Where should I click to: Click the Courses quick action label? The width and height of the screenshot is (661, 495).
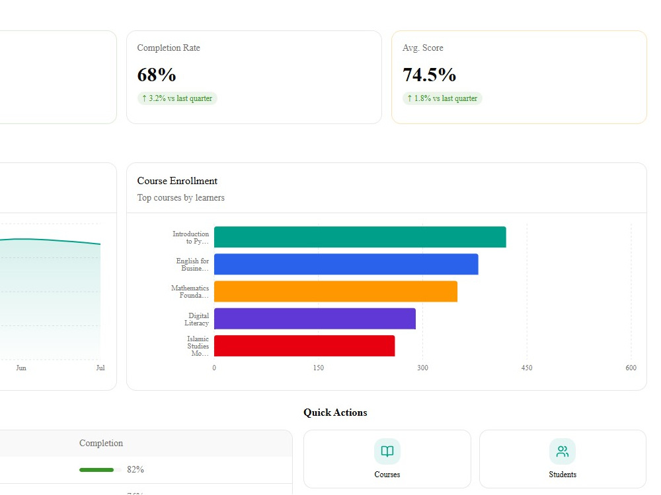pos(387,475)
